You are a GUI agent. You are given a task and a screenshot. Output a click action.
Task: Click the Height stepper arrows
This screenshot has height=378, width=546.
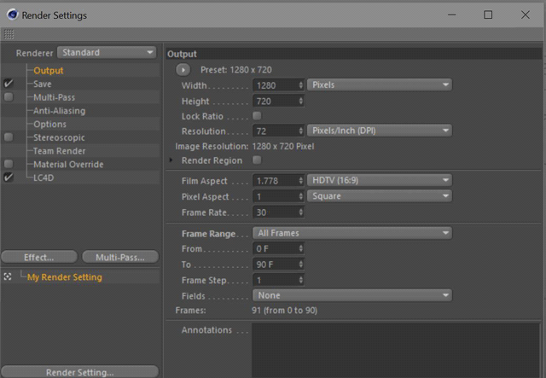pos(301,101)
